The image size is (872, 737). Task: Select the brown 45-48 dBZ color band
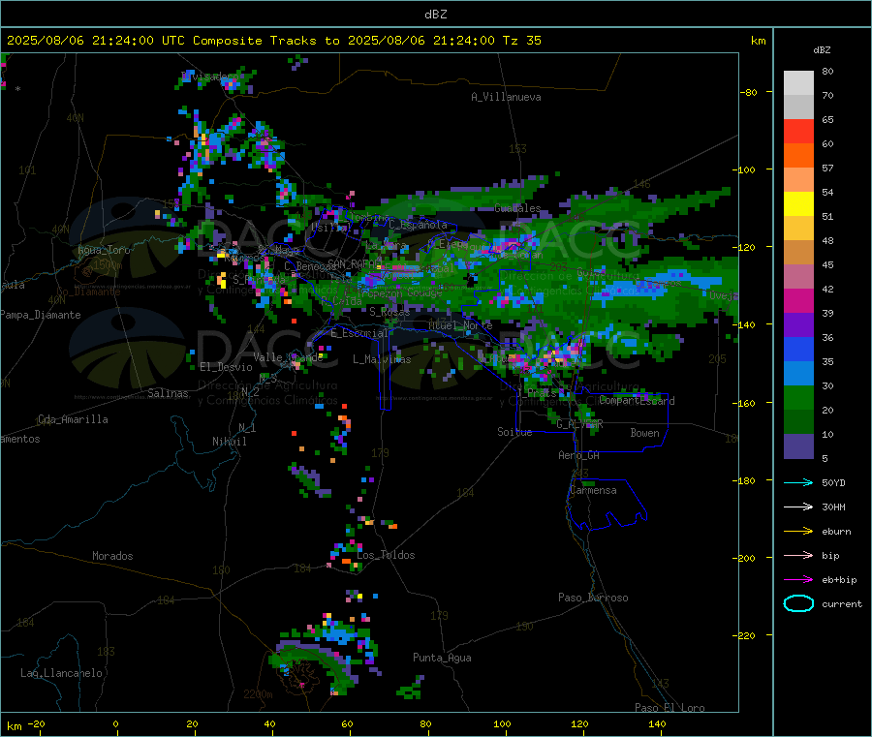(x=798, y=253)
